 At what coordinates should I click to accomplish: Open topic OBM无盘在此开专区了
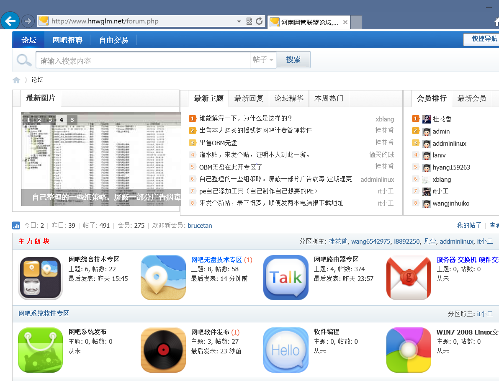(x=230, y=167)
